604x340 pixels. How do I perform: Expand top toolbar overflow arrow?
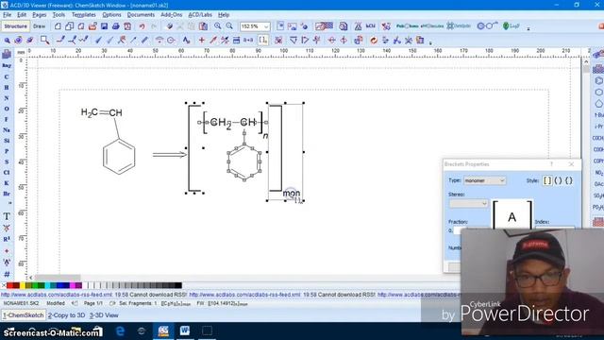pyautogui.click(x=528, y=28)
